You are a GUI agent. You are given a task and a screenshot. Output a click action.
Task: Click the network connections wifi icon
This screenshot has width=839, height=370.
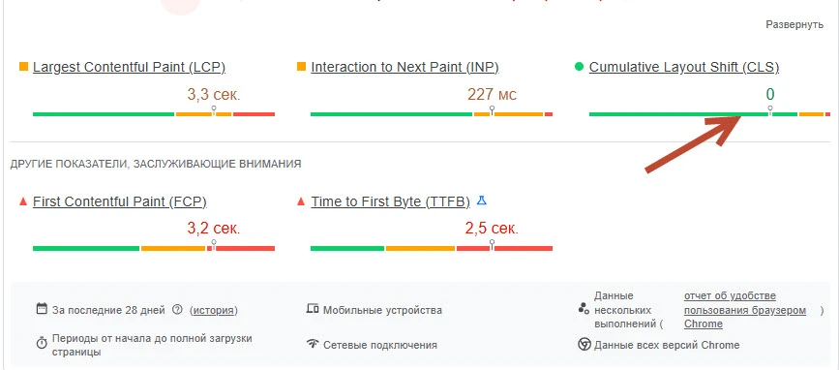point(313,344)
